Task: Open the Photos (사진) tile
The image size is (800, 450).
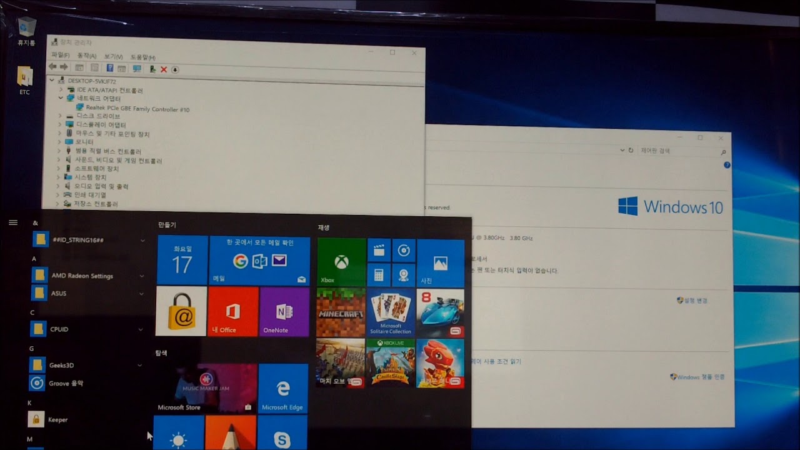Action: pyautogui.click(x=441, y=263)
